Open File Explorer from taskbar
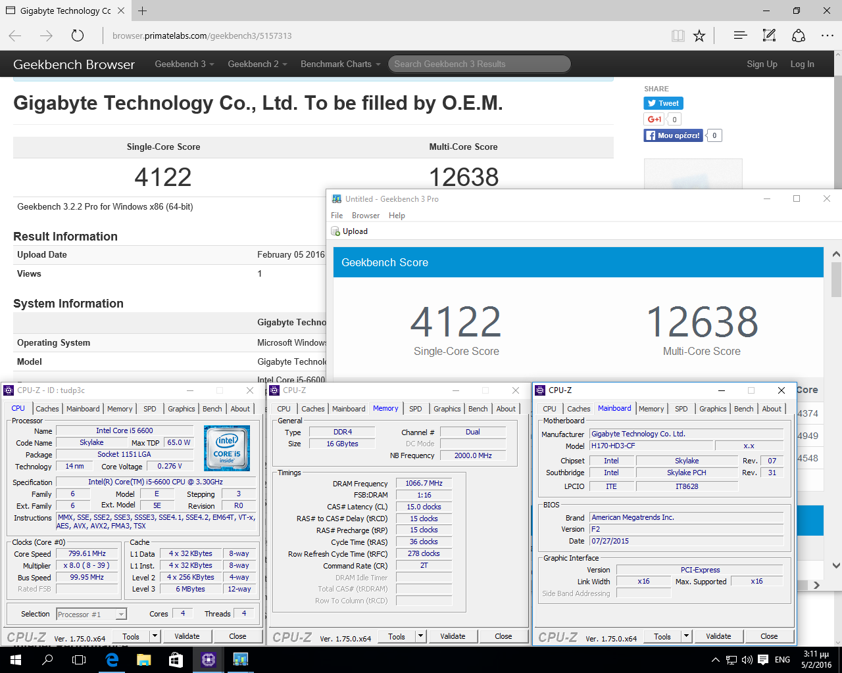 click(x=144, y=660)
